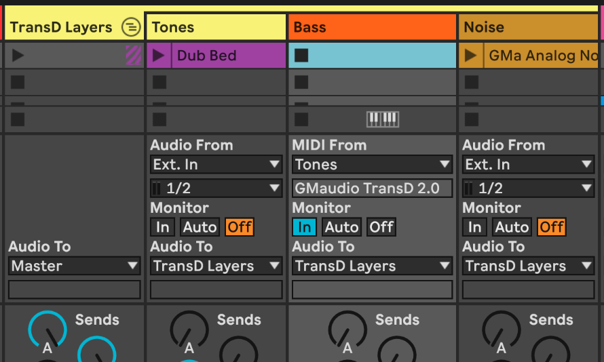Set Noise monitor to Auto
Viewport: 604px width, 362px height.
[x=512, y=227]
